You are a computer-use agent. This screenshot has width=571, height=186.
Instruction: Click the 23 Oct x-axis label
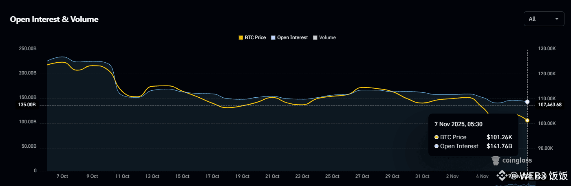[x=302, y=176]
